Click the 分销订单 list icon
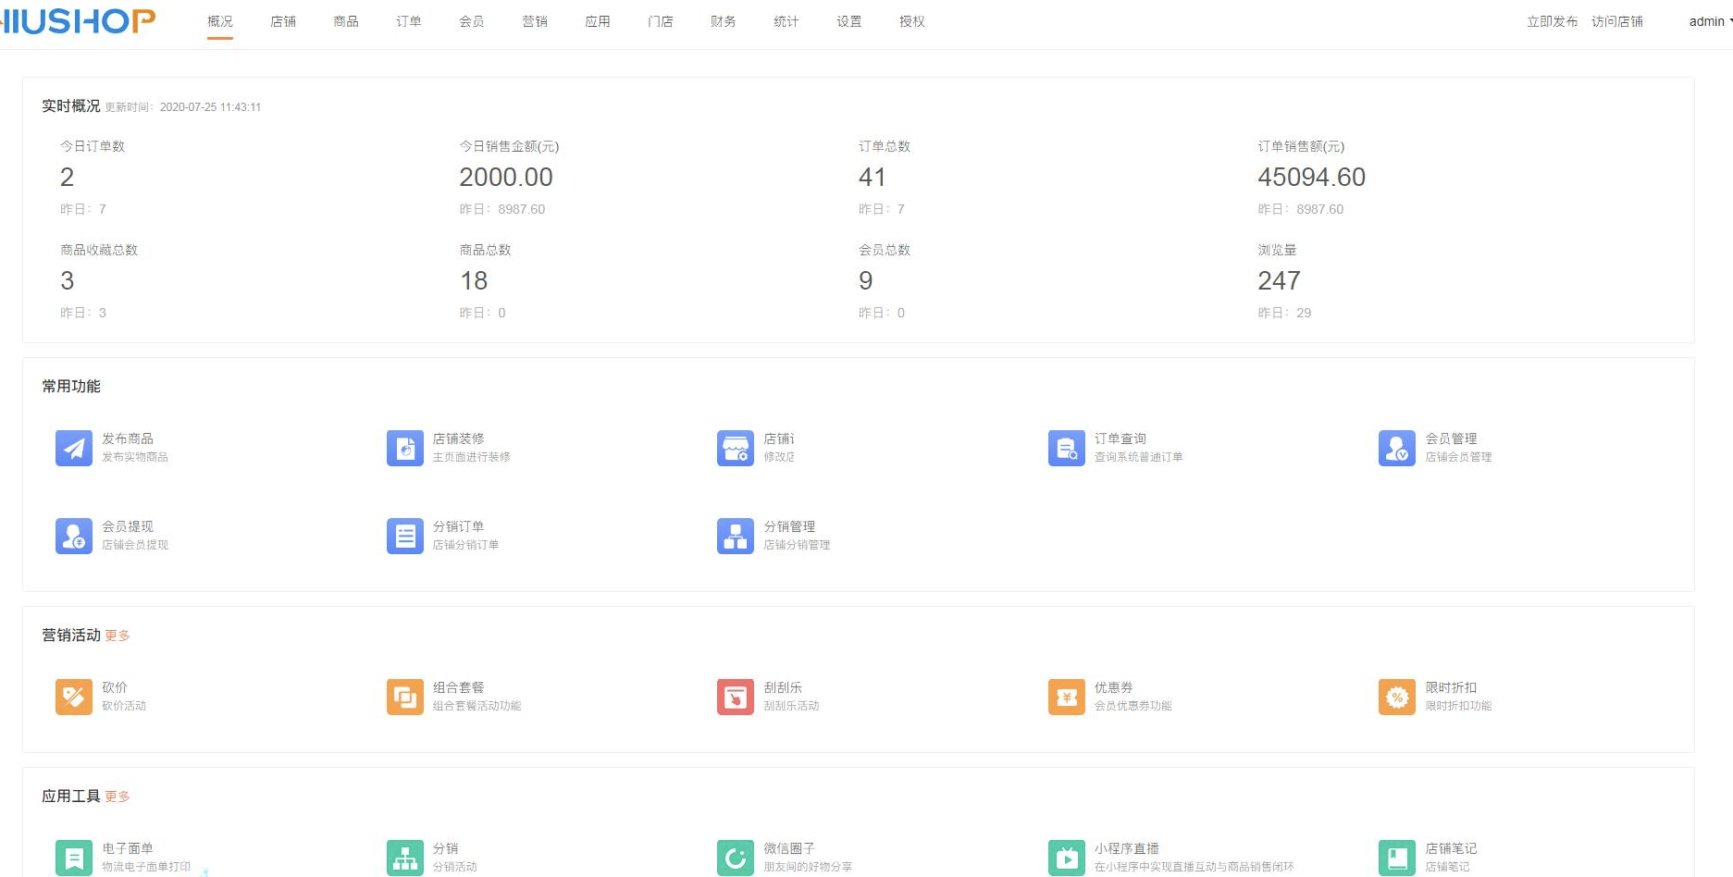This screenshot has width=1733, height=877. point(405,536)
